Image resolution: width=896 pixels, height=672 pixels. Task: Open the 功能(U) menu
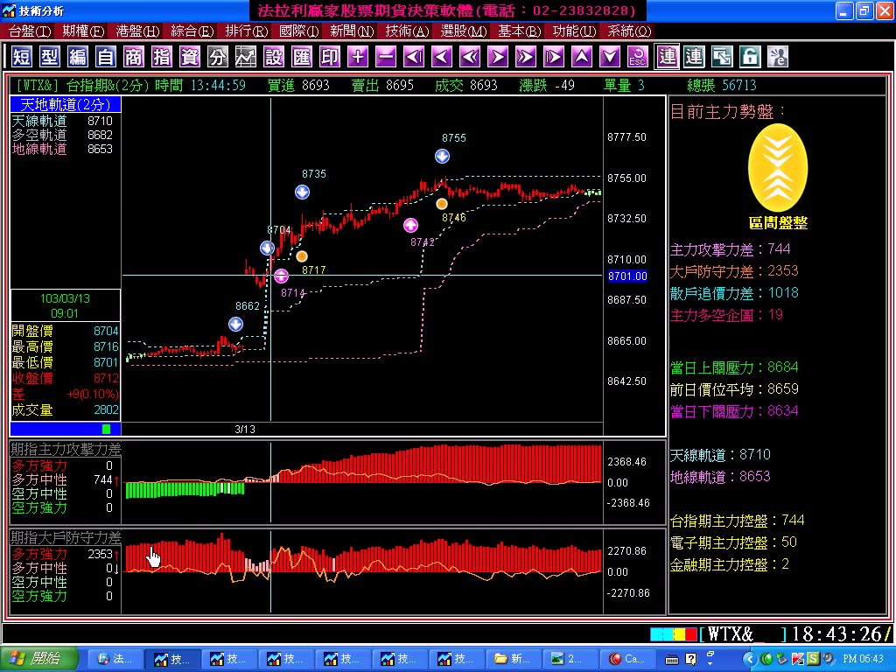coord(574,31)
